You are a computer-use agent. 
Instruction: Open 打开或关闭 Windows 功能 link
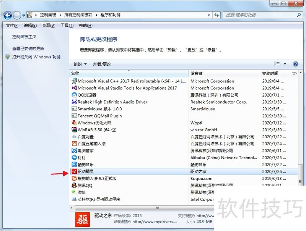pos(36,57)
